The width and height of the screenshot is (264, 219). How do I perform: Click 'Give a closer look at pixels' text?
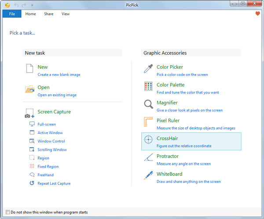190,110
